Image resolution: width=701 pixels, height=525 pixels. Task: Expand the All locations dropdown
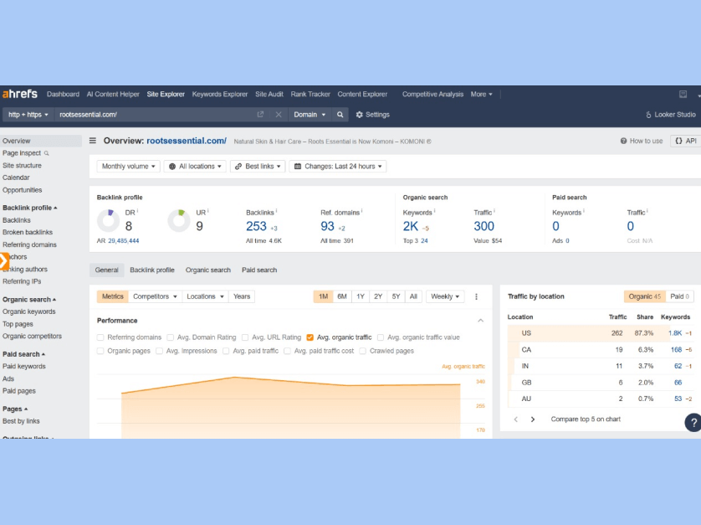(195, 167)
